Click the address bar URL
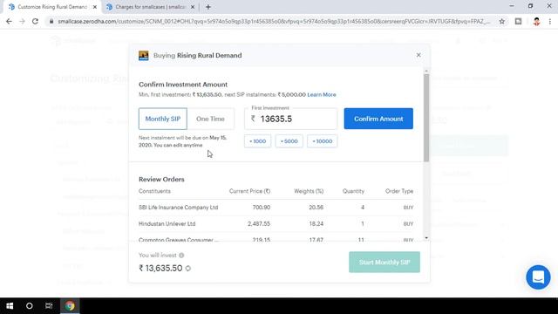Image resolution: width=558 pixels, height=314 pixels. coord(273,21)
